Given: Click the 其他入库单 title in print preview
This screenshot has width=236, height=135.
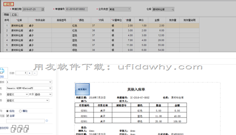Looking at the screenshot, I should pos(136,90).
